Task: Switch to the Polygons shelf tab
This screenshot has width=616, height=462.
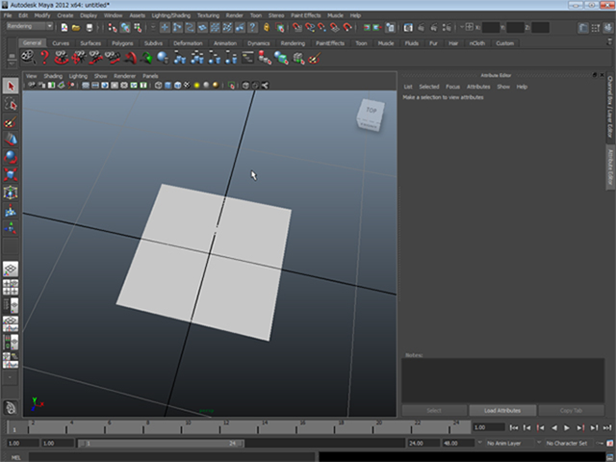Action: point(122,43)
